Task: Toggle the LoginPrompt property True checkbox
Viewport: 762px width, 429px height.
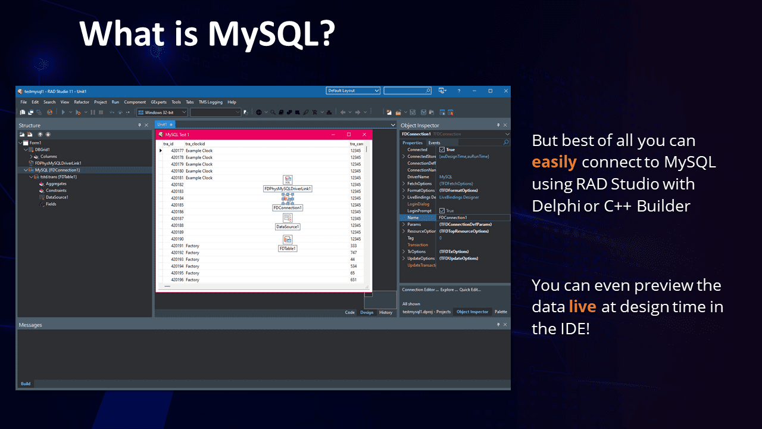Action: tap(442, 211)
